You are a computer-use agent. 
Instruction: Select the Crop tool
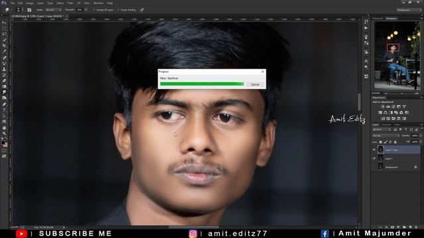[4, 46]
